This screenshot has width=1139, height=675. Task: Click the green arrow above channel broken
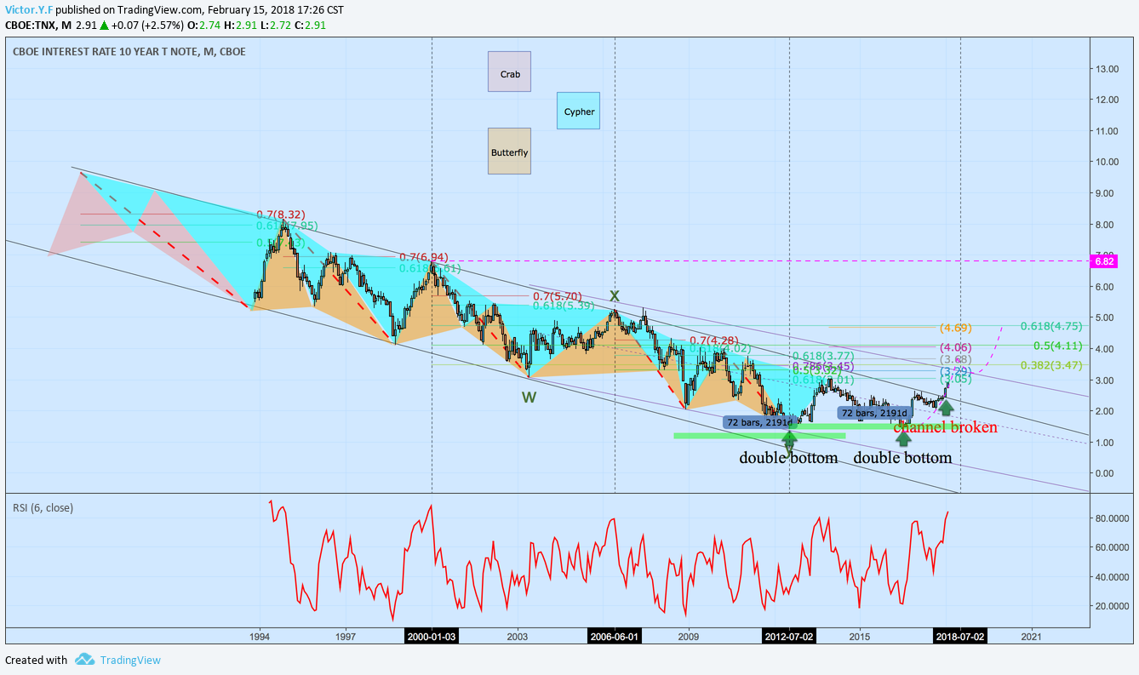coord(945,407)
